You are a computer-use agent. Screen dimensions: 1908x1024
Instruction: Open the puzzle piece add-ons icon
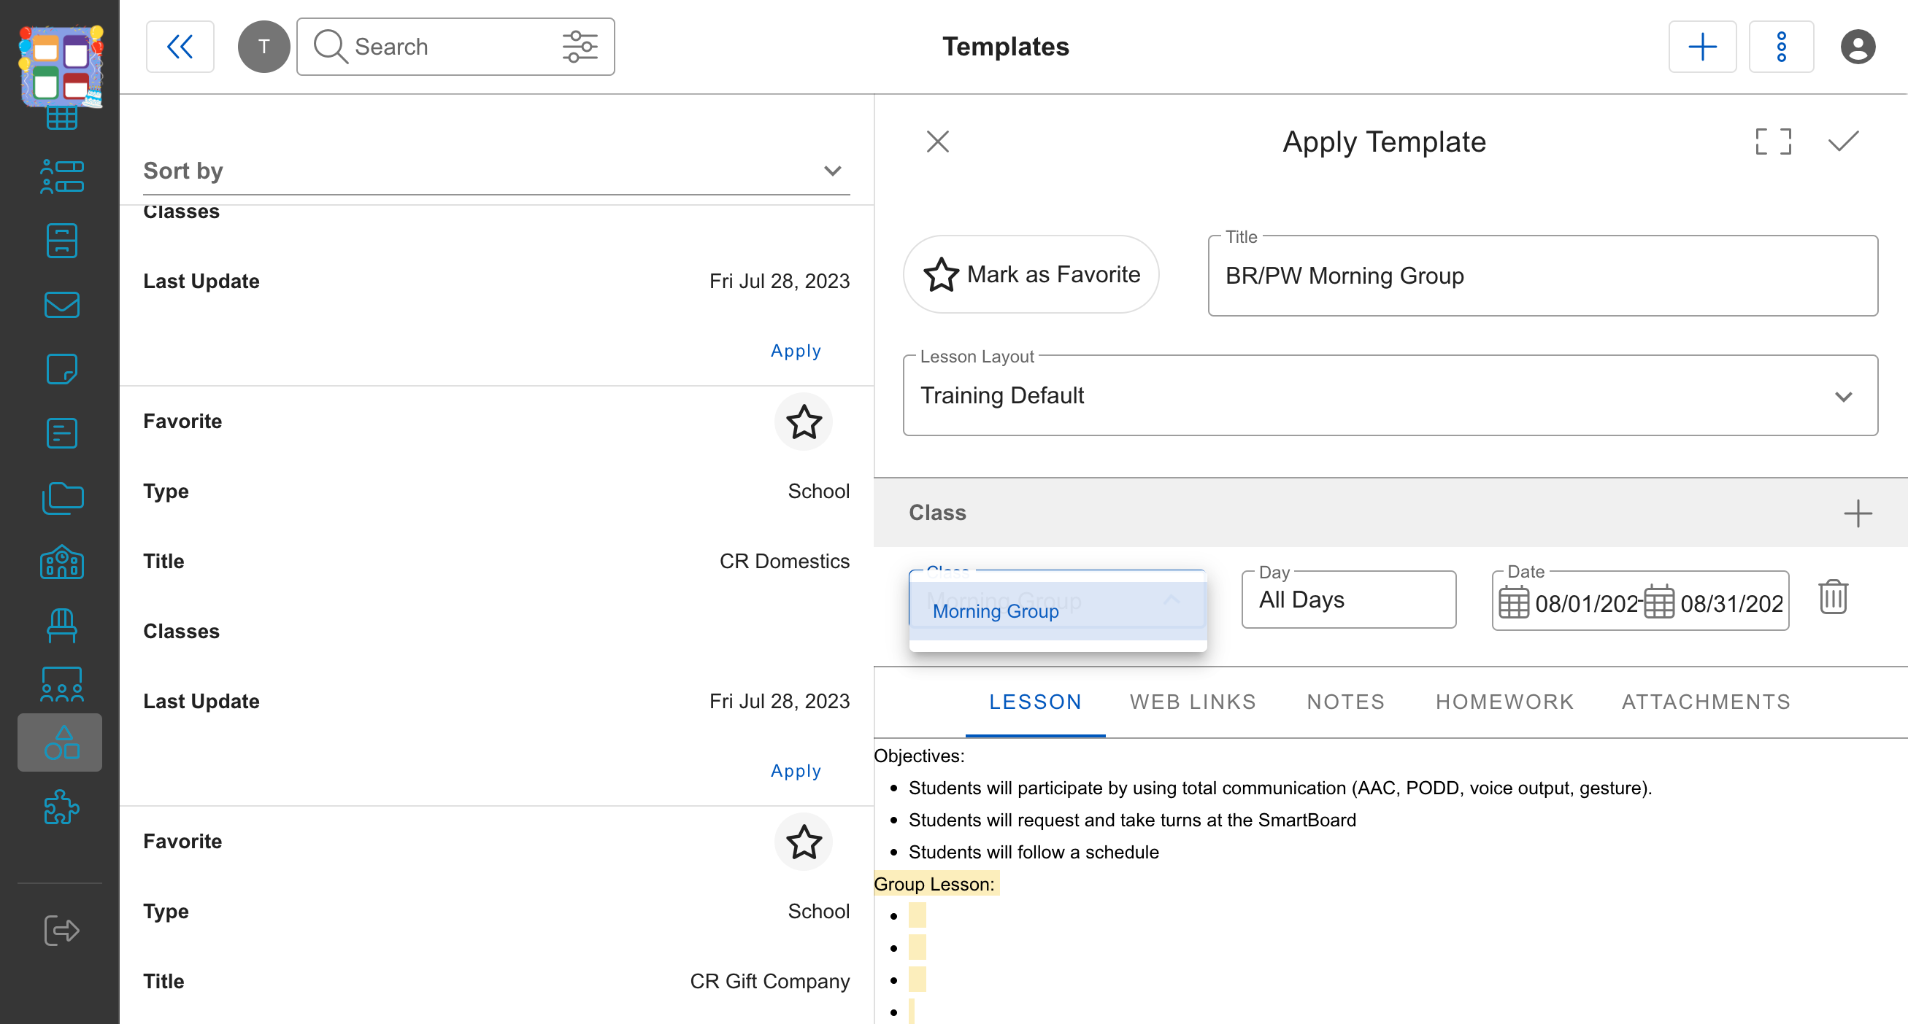coord(61,807)
